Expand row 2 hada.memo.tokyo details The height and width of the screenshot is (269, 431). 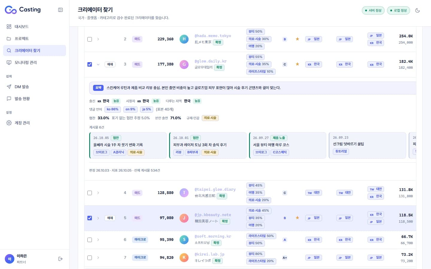pyautogui.click(x=98, y=39)
